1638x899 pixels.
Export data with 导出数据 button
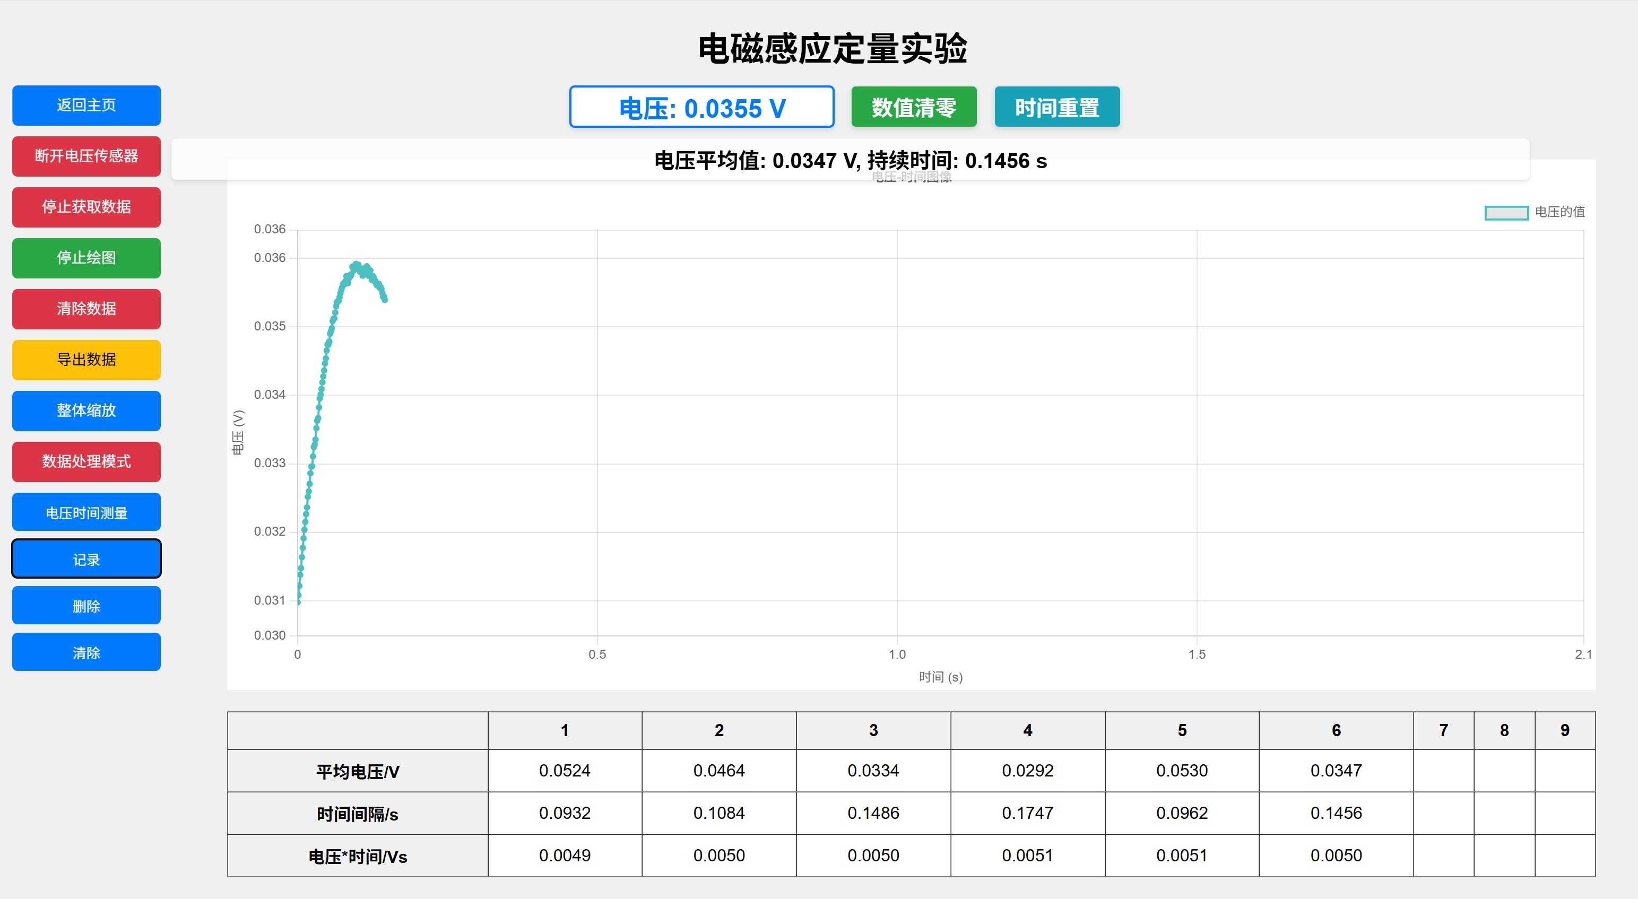tap(86, 359)
